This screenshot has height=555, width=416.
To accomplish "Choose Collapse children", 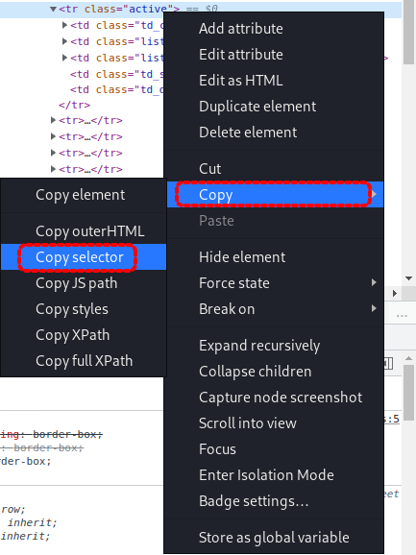I will point(275,372).
